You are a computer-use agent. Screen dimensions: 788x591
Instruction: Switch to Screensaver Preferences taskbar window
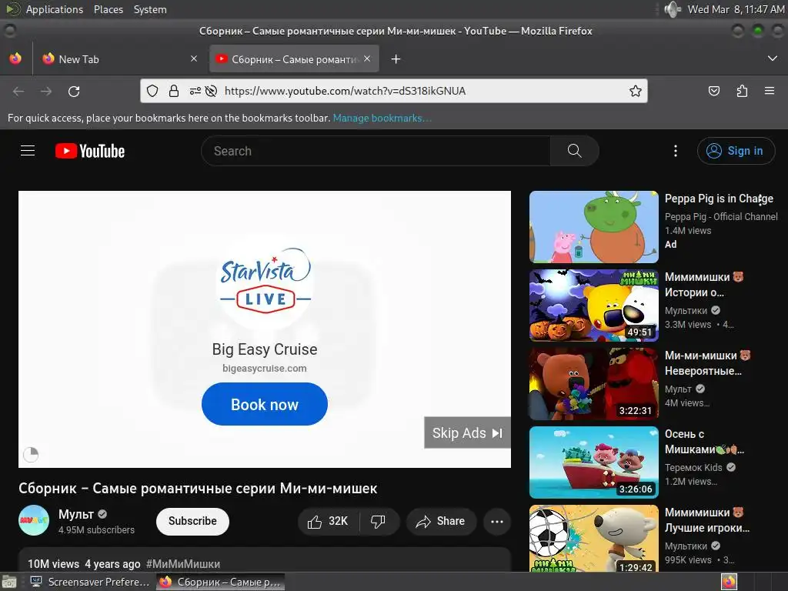coord(91,582)
